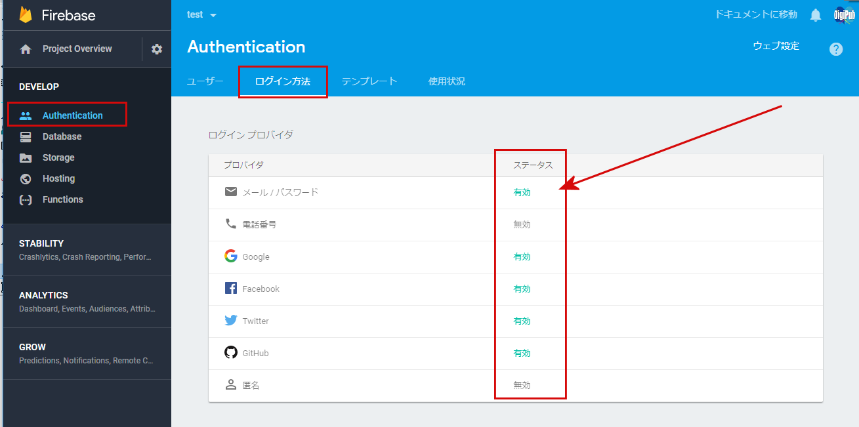Click the DEVELOP section heading
859x427 pixels.
39,87
